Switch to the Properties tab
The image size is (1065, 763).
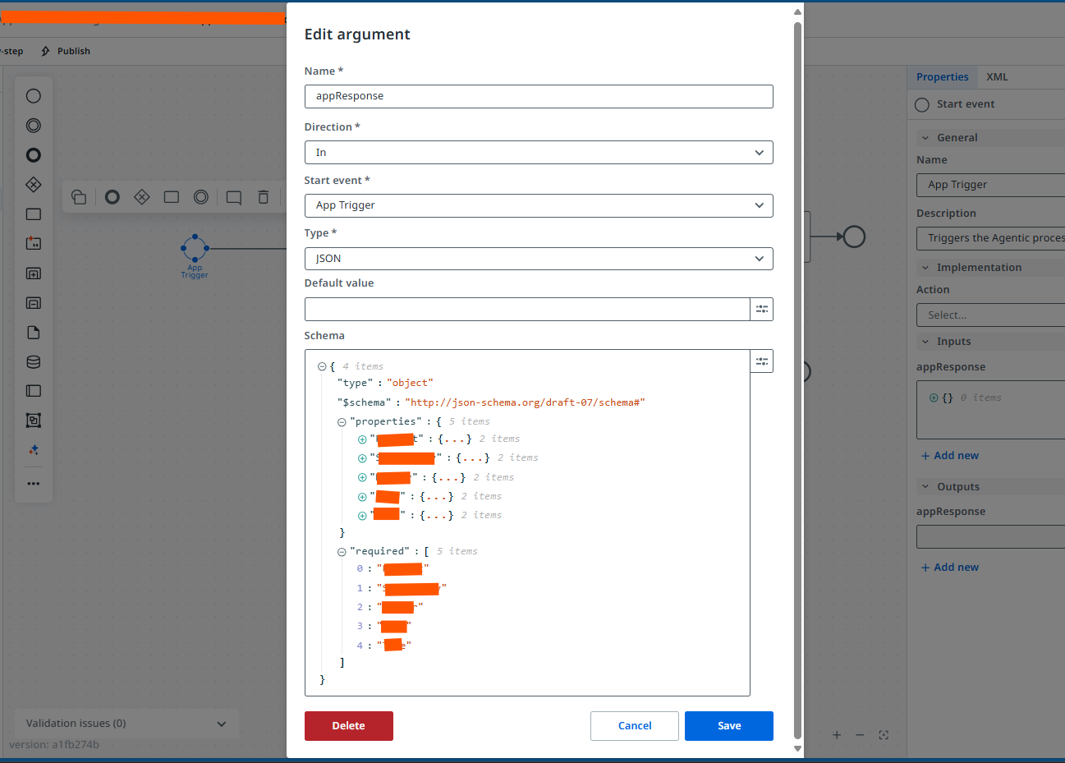pyautogui.click(x=943, y=77)
